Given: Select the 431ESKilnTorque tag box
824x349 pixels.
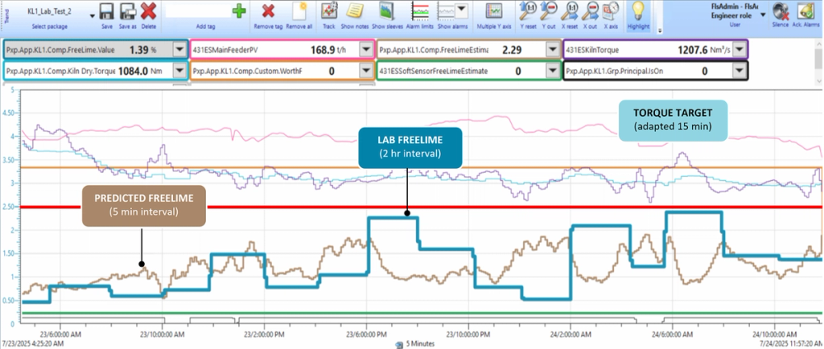Looking at the screenshot, I should click(655, 50).
